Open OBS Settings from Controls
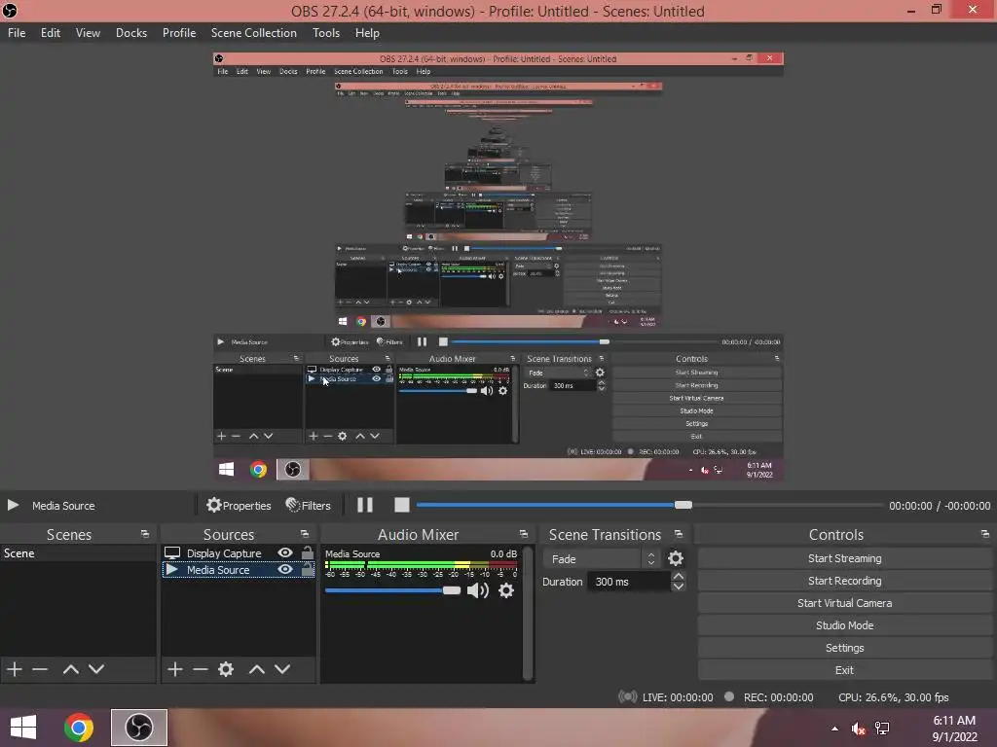997x747 pixels. [x=844, y=648]
